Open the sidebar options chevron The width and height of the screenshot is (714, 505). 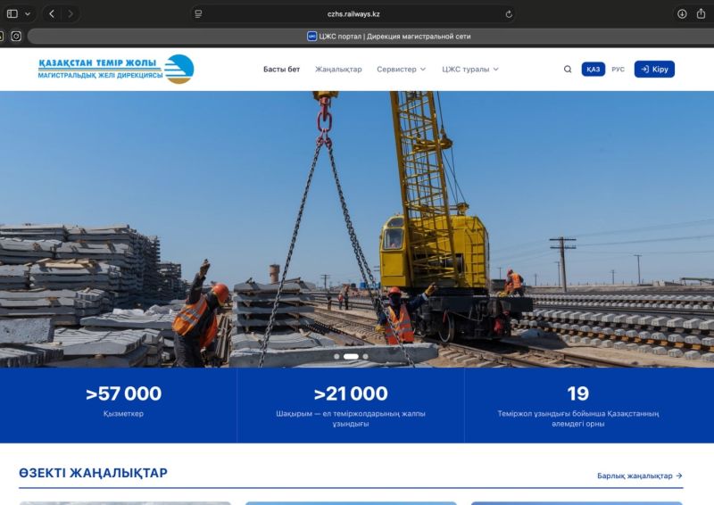coord(28,14)
